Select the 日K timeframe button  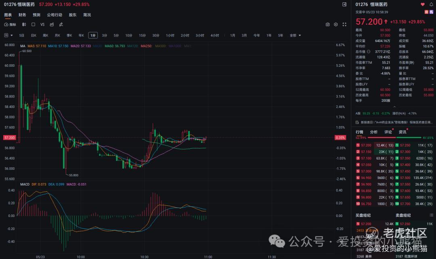(34, 36)
